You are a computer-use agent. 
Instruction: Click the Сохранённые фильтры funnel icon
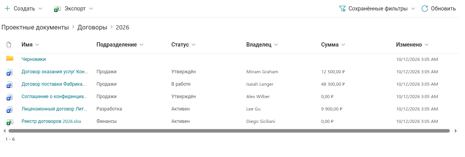pyautogui.click(x=342, y=9)
